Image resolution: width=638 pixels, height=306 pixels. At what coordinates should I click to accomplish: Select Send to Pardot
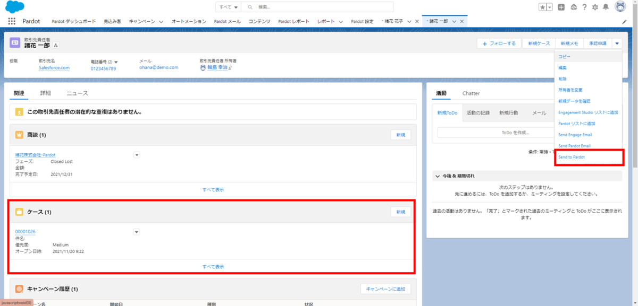(587, 158)
